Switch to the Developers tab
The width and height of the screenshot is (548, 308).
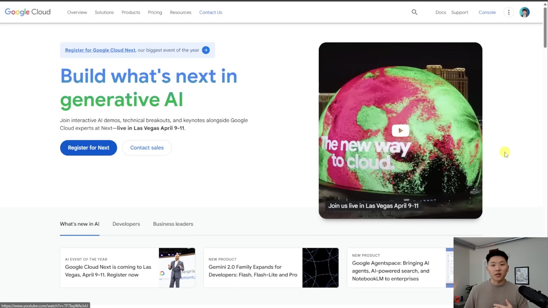[126, 224]
